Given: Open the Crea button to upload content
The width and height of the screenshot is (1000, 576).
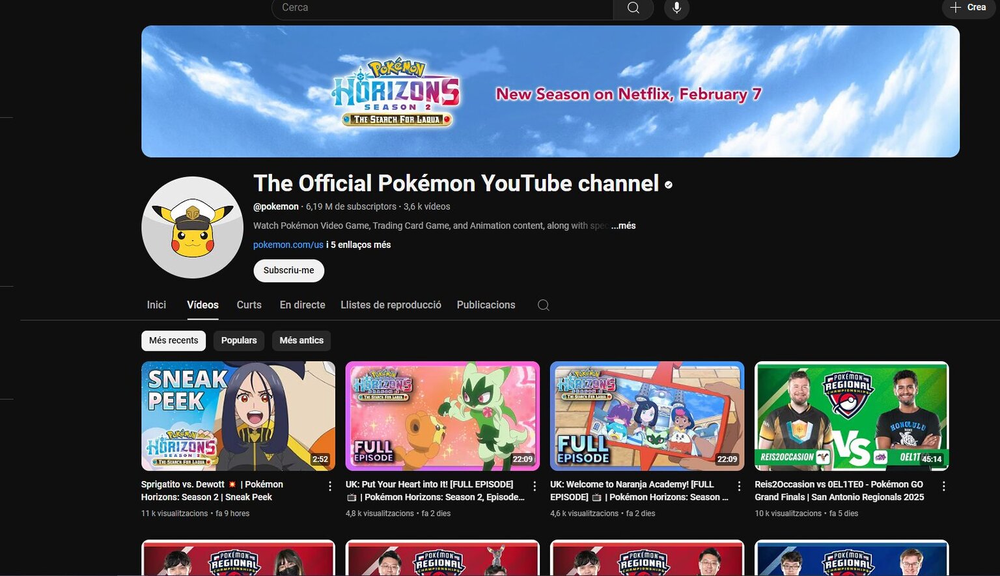Looking at the screenshot, I should (x=968, y=8).
